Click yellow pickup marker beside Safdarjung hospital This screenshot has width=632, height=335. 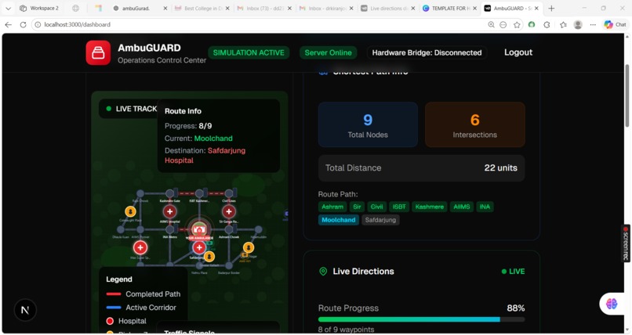[209, 256]
